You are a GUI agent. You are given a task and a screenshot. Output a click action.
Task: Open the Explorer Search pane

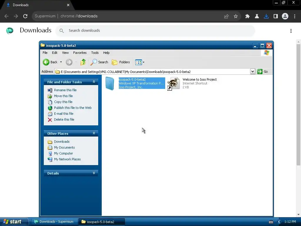[x=99, y=62]
